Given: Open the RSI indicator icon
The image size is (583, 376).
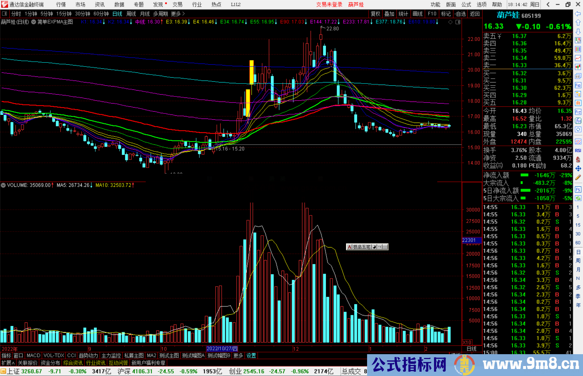Looking at the screenshot, I should click(578, 150).
